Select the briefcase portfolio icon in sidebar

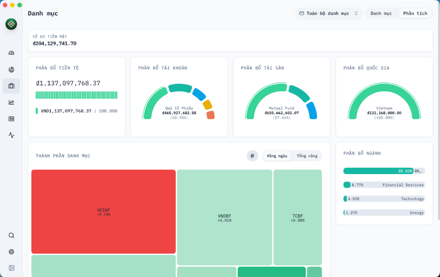pos(11,86)
